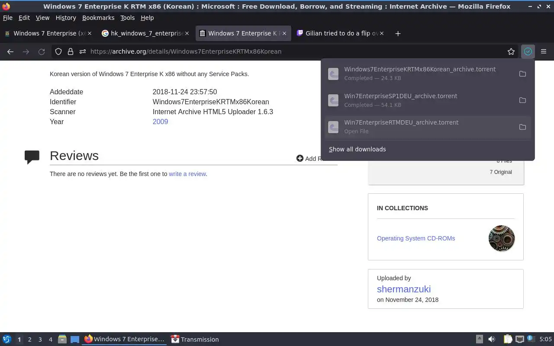Open the start menu icon in taskbar

(x=7, y=339)
